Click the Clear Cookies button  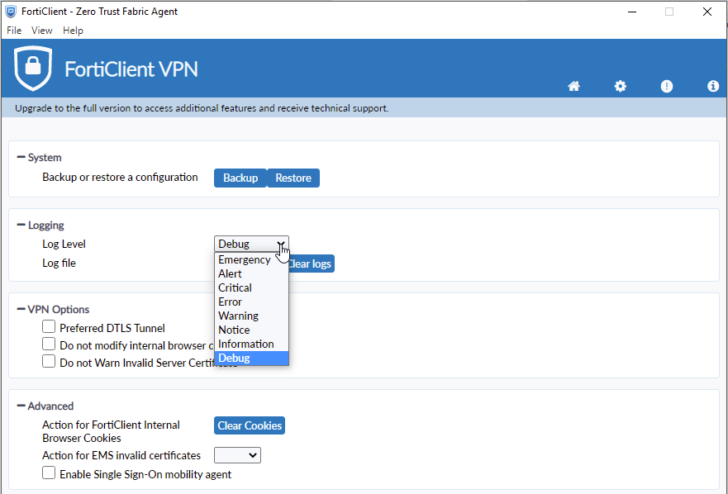tap(250, 425)
